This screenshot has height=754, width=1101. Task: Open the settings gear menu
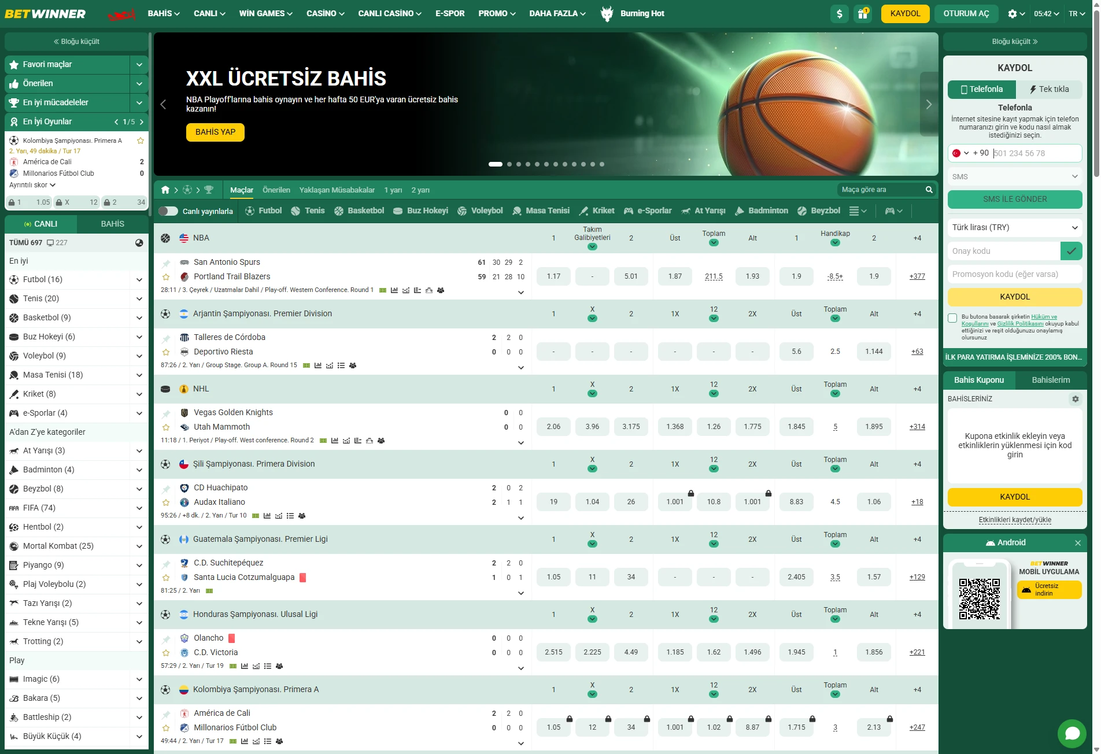click(x=1016, y=13)
